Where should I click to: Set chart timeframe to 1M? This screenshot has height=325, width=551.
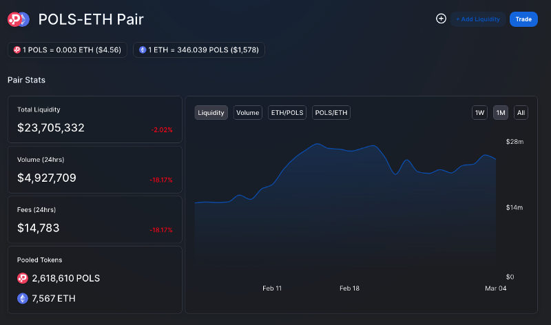[501, 113]
